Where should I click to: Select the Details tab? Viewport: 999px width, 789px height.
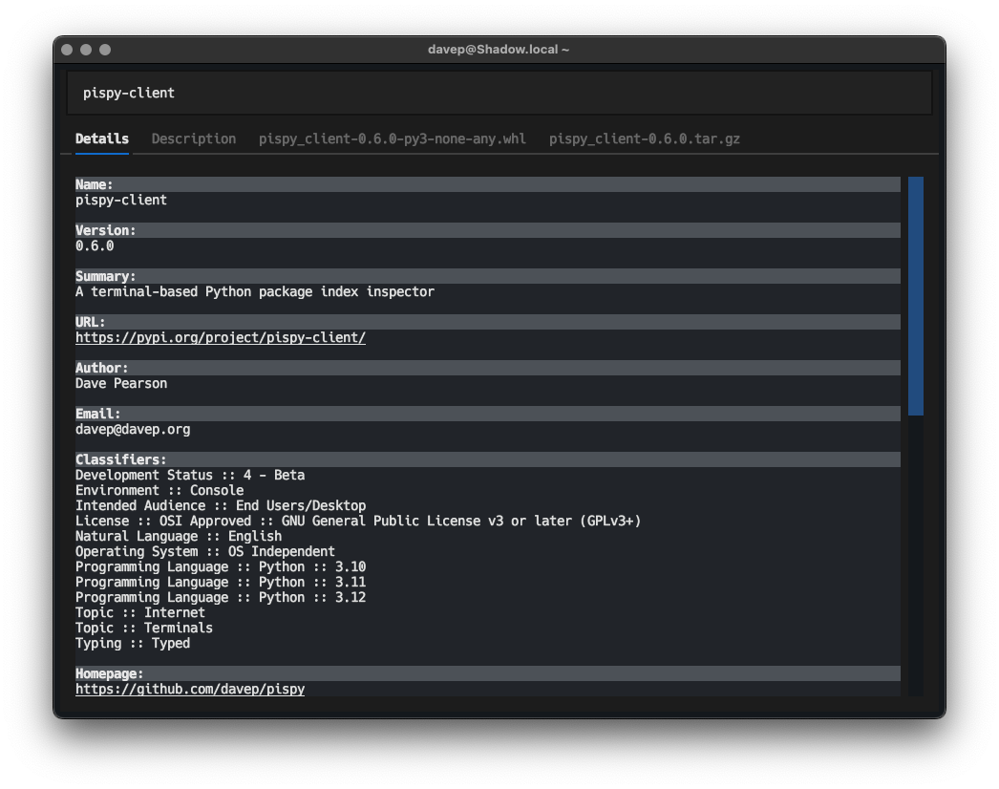click(101, 139)
